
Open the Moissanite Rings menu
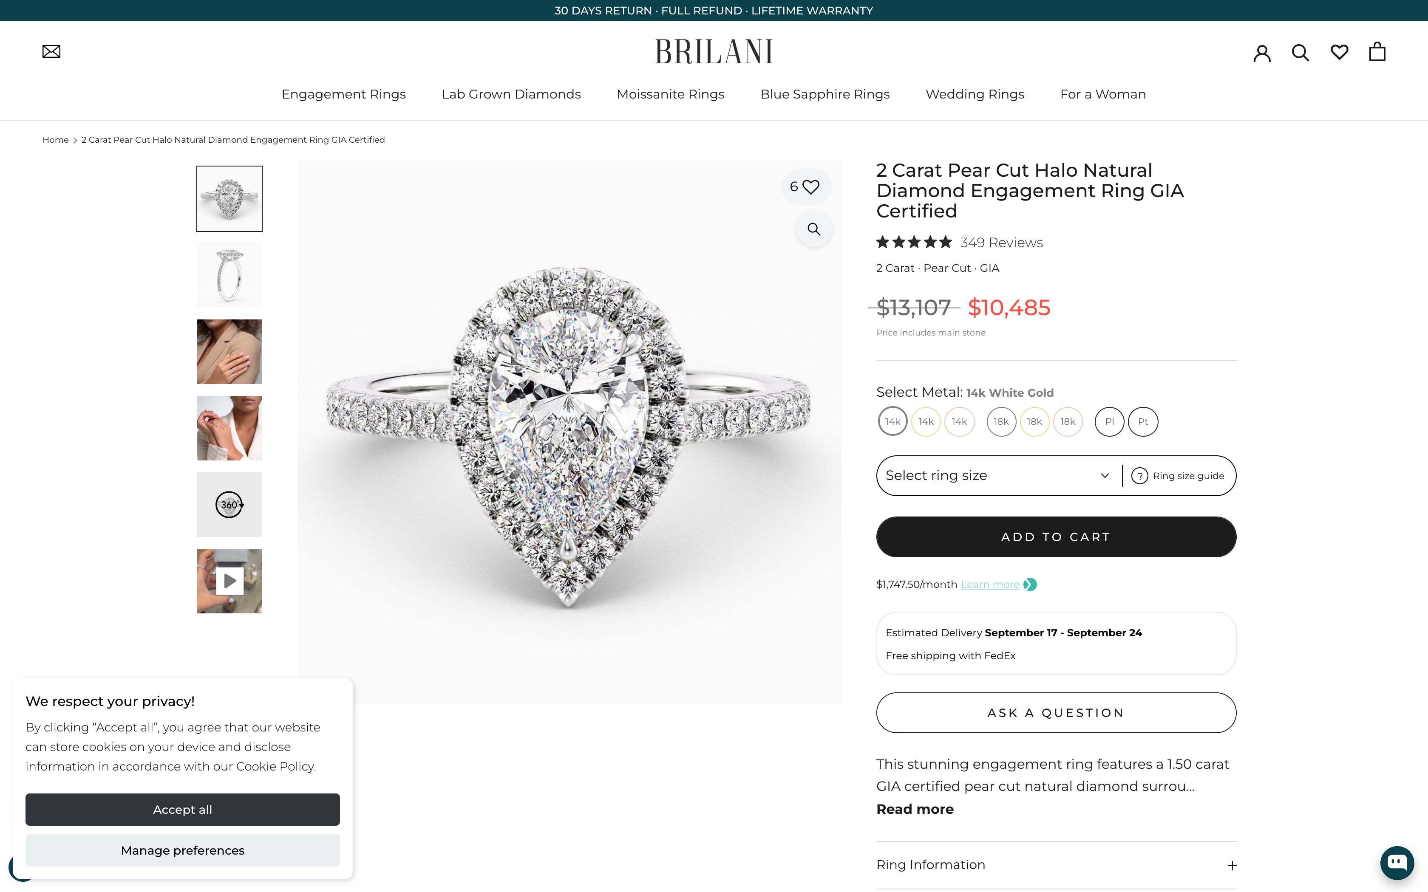(x=670, y=94)
